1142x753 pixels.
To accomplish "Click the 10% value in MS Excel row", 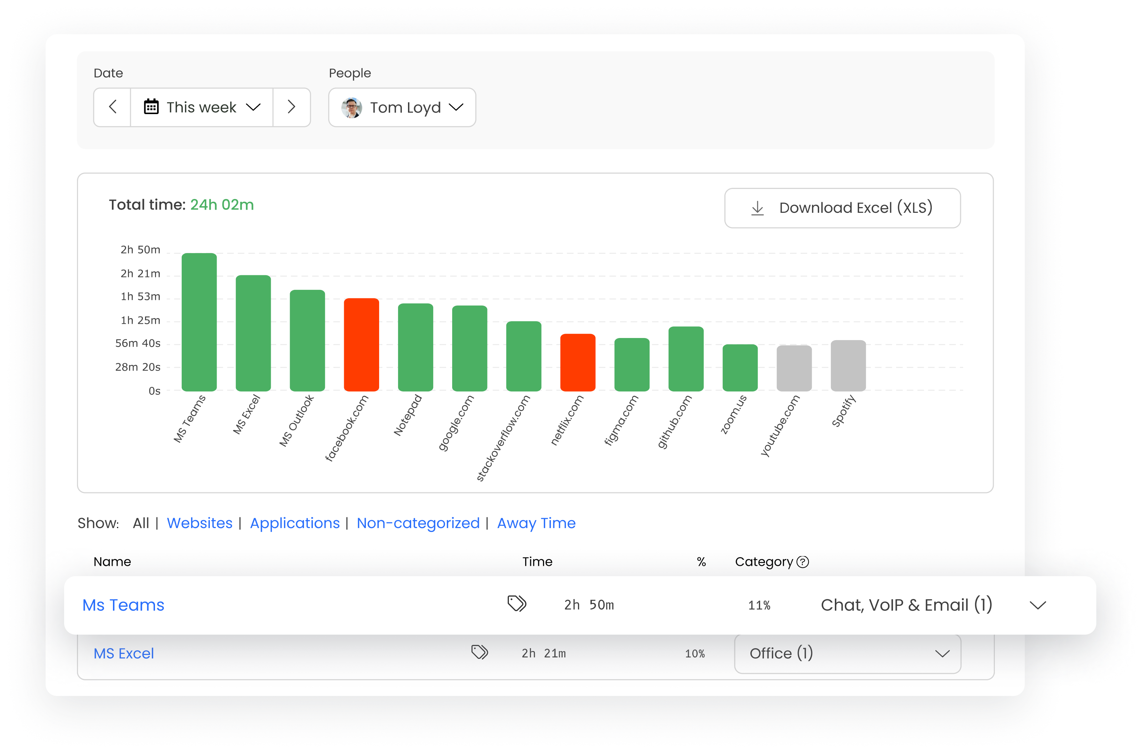I will [695, 654].
